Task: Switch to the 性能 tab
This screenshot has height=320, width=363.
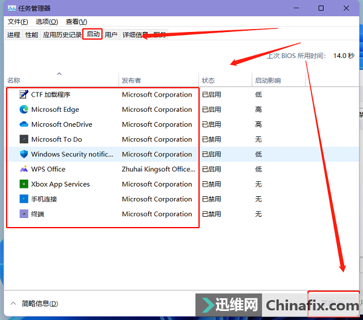Action: click(31, 34)
